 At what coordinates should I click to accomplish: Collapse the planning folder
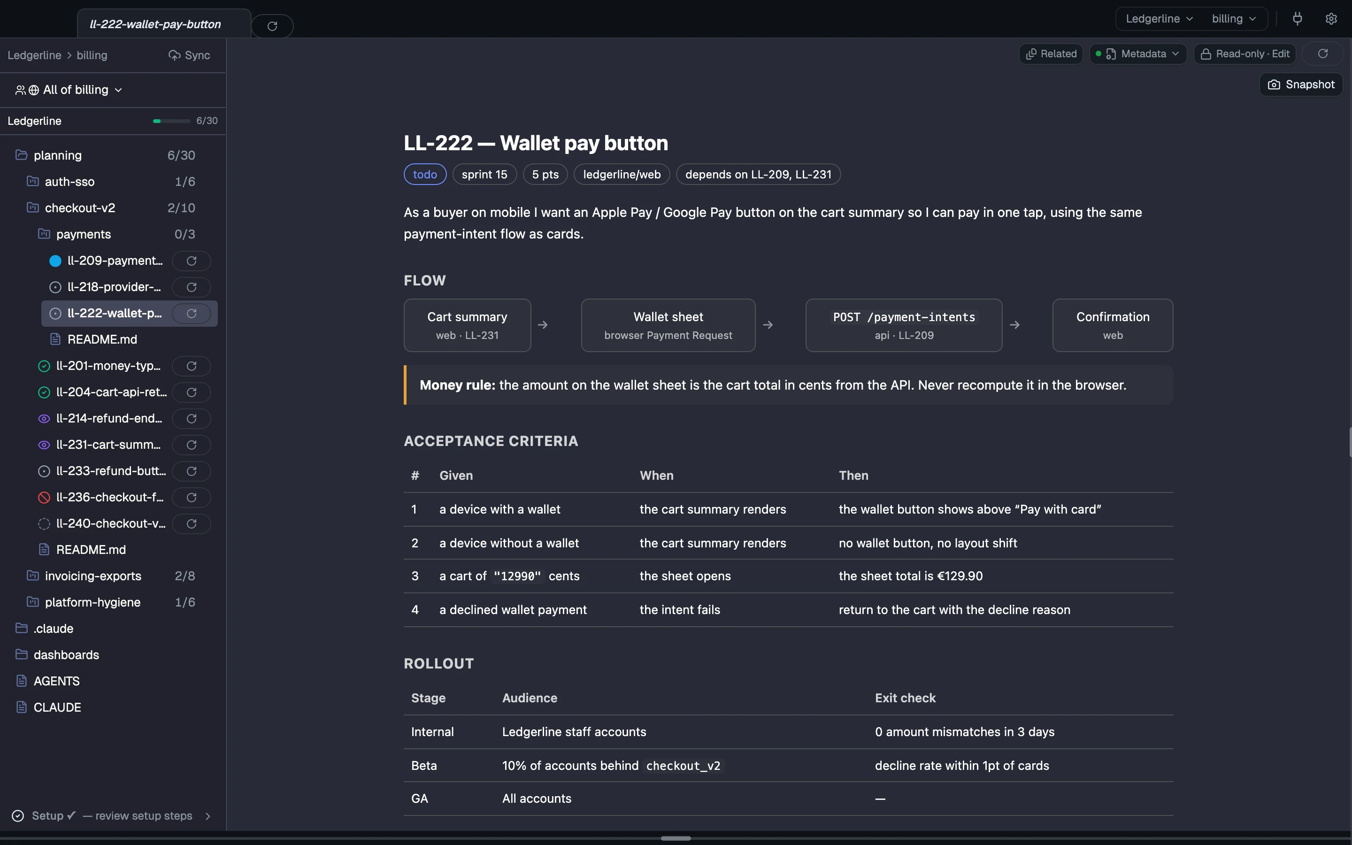tap(105, 155)
